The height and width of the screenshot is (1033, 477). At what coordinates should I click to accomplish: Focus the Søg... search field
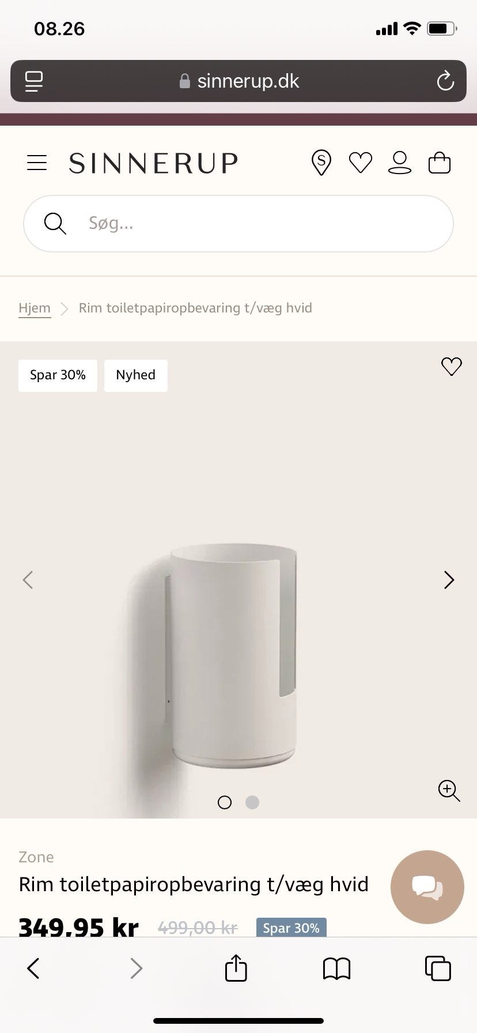pyautogui.click(x=238, y=224)
